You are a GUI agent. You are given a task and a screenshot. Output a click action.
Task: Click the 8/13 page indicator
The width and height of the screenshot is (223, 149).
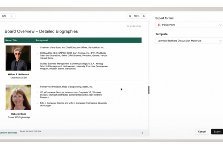(x=5, y=16)
